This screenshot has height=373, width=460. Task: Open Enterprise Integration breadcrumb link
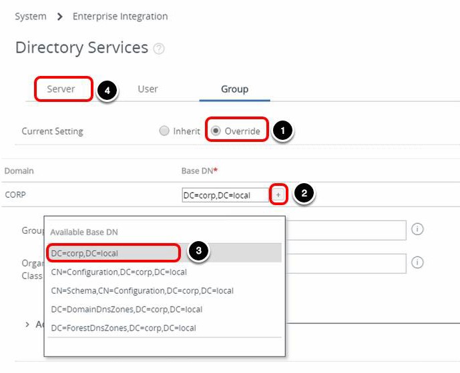click(x=120, y=16)
